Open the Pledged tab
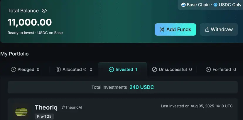 tap(25, 69)
